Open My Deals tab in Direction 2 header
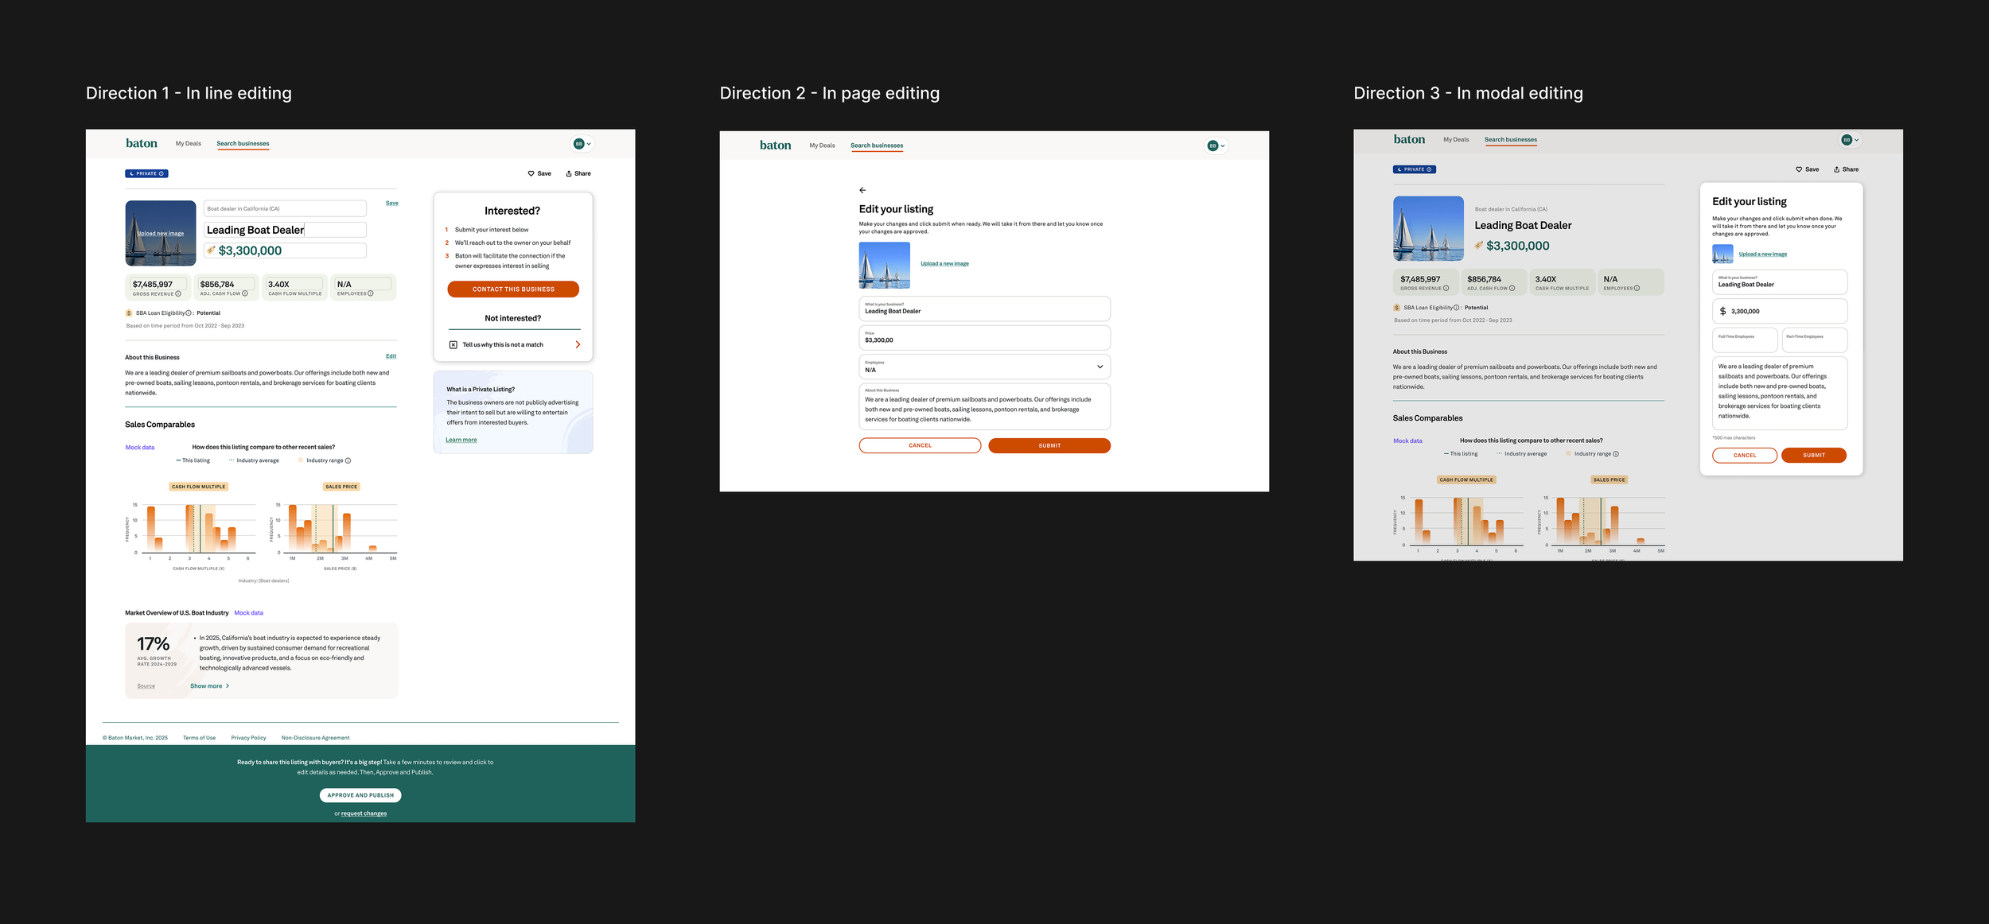Screen dimensions: 1989x924 point(822,146)
